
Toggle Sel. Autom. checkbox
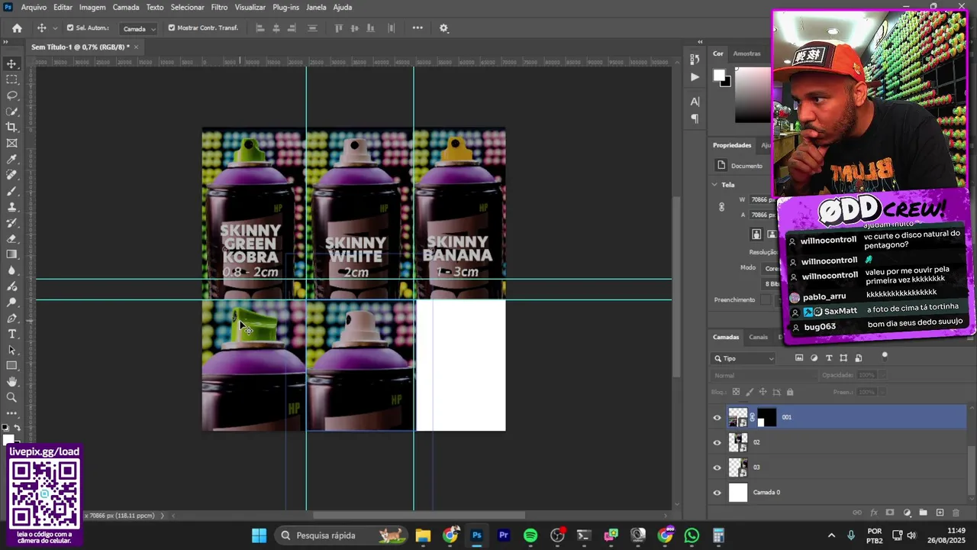coord(70,28)
